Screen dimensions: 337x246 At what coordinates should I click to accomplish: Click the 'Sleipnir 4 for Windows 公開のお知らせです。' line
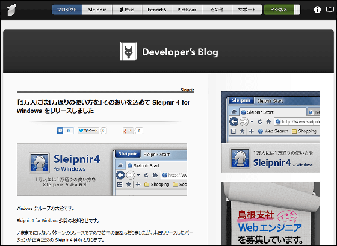(58, 220)
